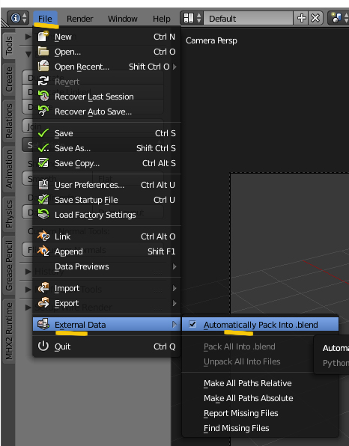
Task: Click the Load Factory Settings icon
Action: [43, 214]
